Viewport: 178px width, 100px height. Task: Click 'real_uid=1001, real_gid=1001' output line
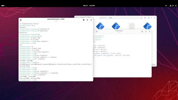pos(30,78)
